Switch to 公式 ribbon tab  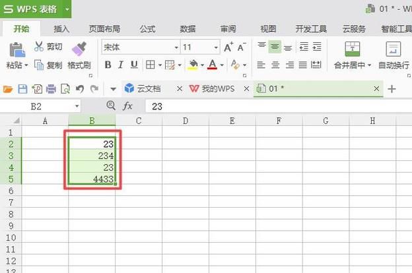147,28
